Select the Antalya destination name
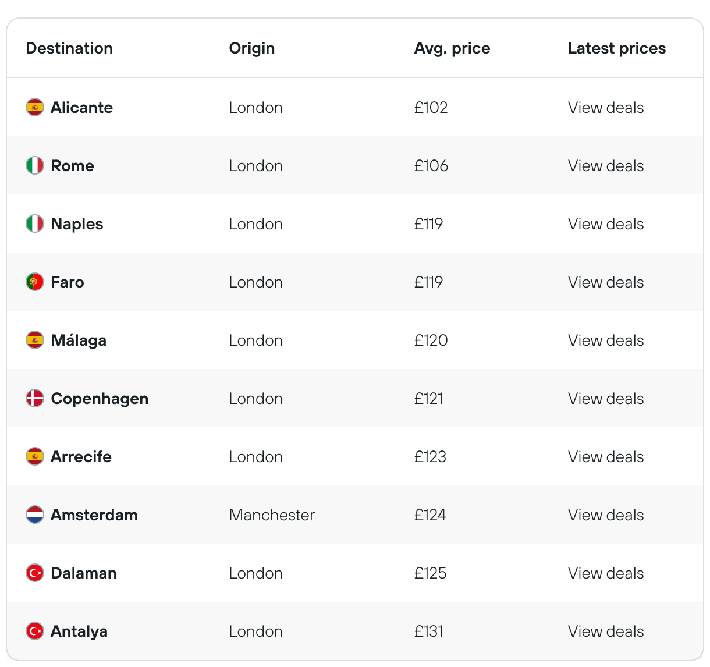710x667 pixels. point(79,631)
